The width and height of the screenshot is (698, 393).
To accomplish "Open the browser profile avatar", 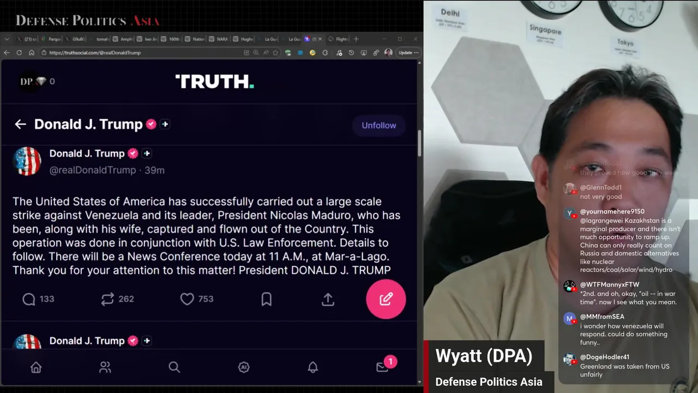I will pyautogui.click(x=388, y=52).
